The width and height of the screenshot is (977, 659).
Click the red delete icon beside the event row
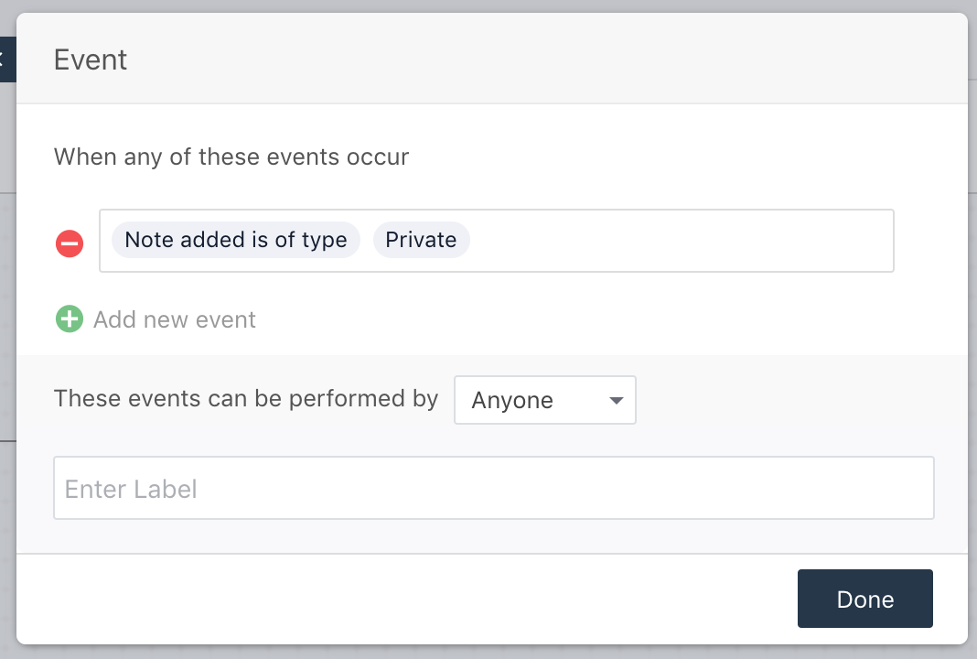(69, 243)
